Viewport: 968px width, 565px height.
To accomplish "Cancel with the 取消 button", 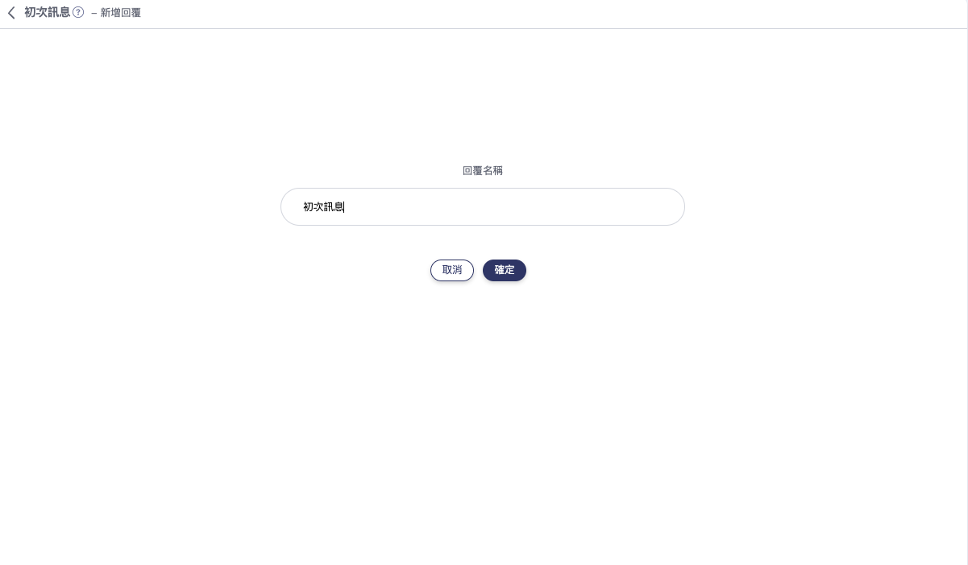I will pos(452,270).
